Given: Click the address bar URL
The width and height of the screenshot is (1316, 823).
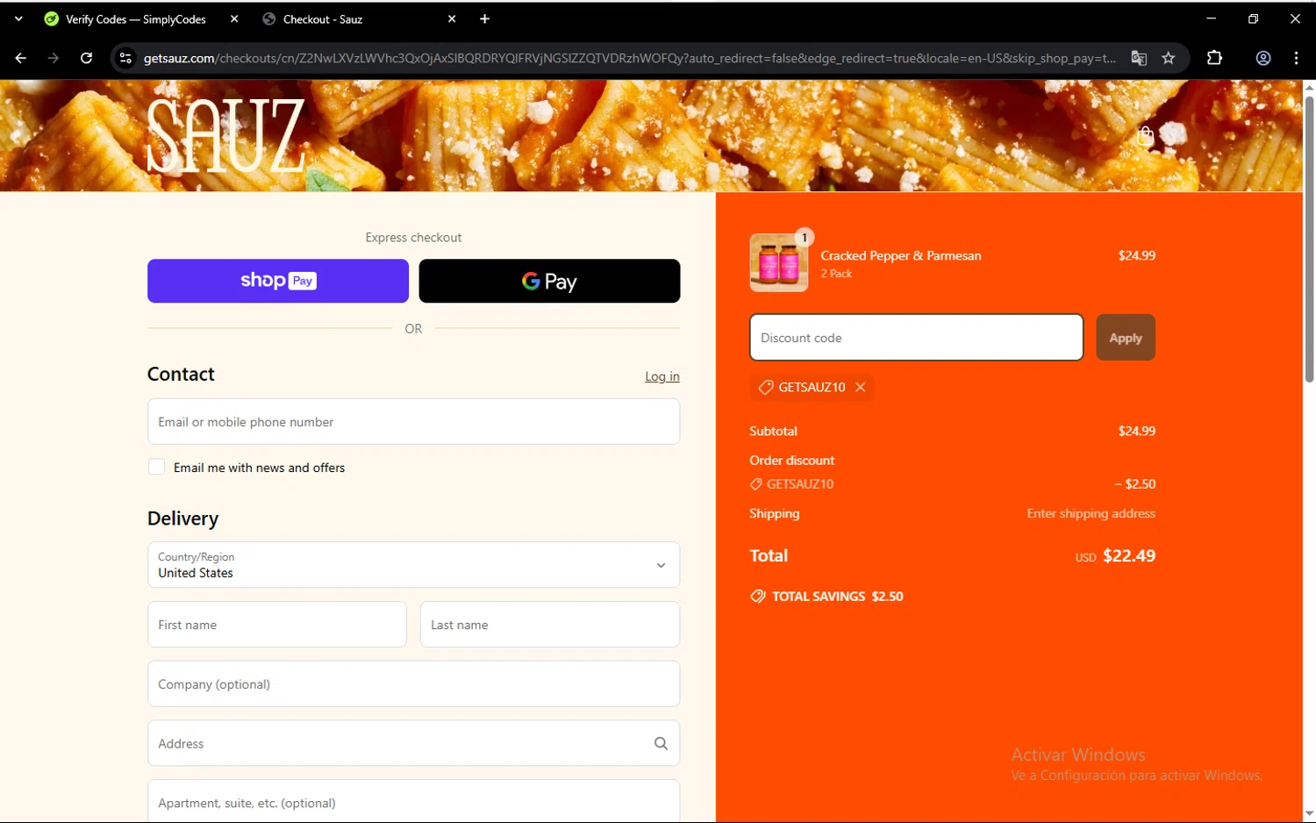Looking at the screenshot, I should [x=629, y=58].
